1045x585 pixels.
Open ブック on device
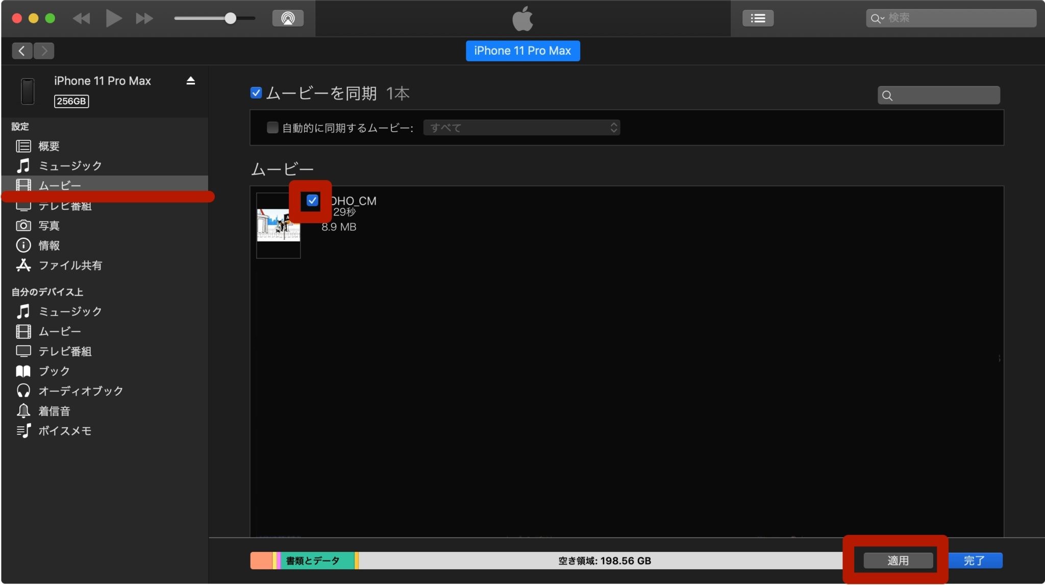pos(105,371)
